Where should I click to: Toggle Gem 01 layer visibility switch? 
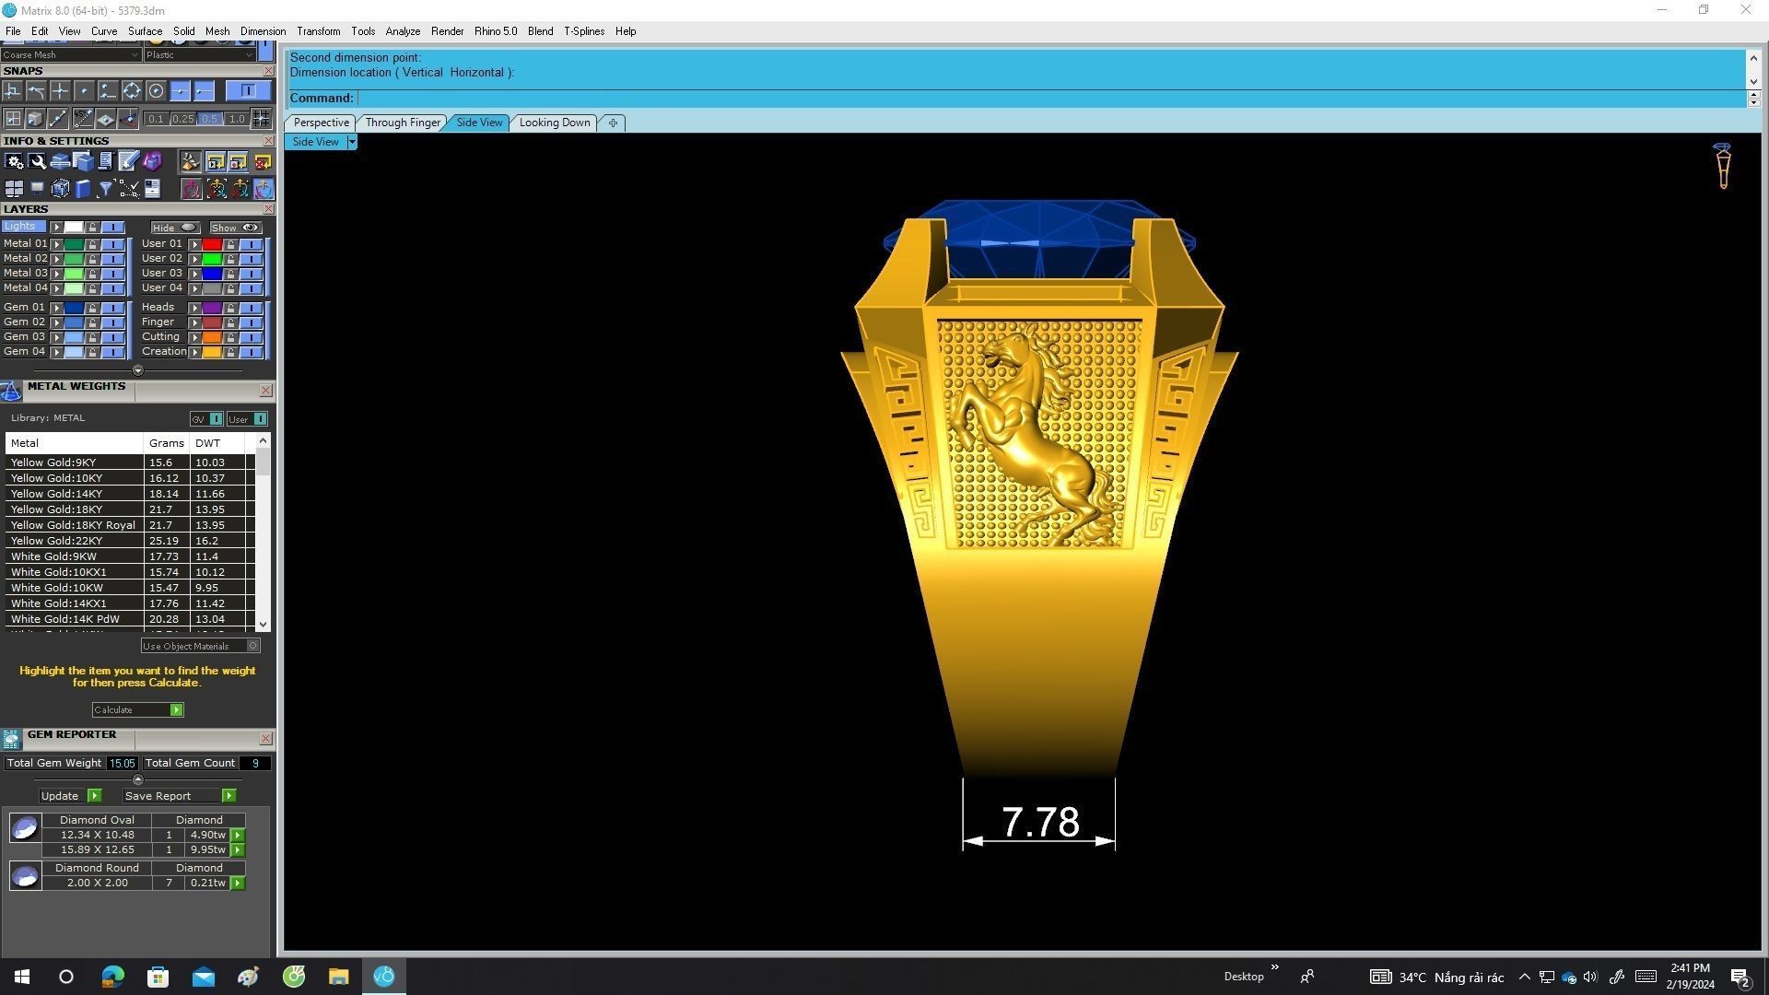click(112, 308)
